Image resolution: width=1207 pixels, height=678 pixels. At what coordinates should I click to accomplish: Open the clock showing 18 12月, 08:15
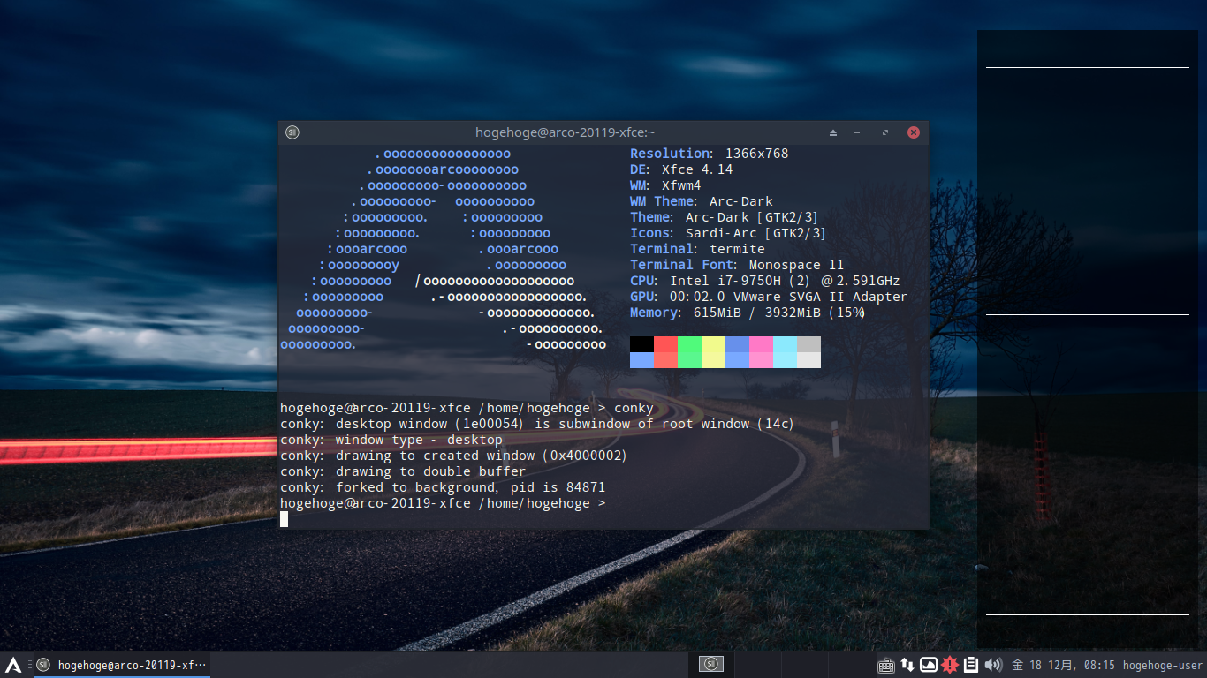click(1063, 665)
